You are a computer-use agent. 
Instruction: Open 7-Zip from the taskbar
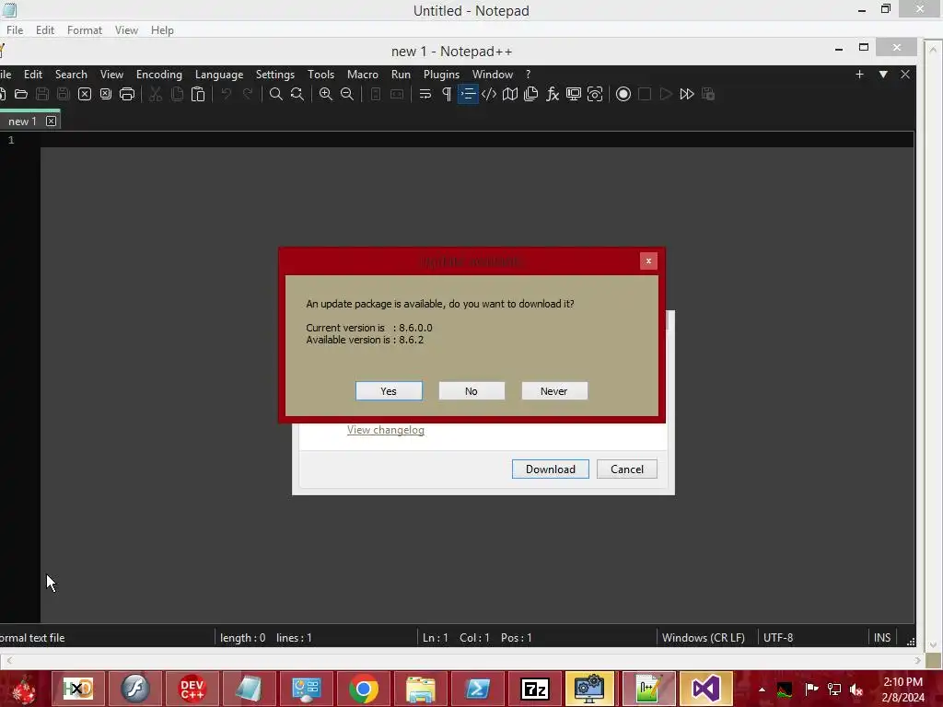point(535,689)
